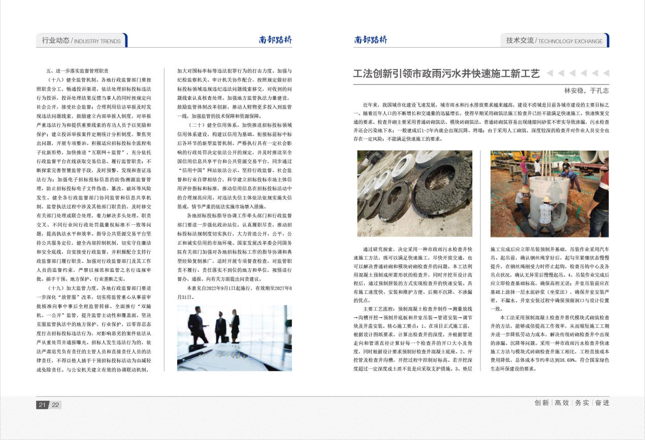Click the paragraph starting 本工法采用预制混凝土检查井
645x440 pixels.
coord(550,343)
